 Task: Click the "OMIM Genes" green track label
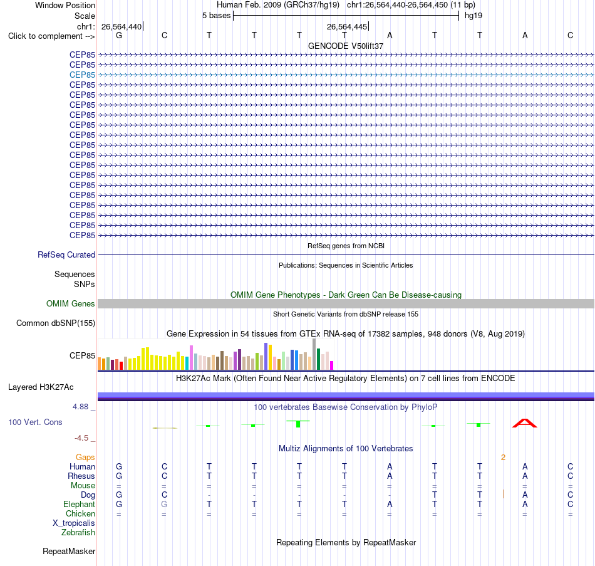(70, 303)
